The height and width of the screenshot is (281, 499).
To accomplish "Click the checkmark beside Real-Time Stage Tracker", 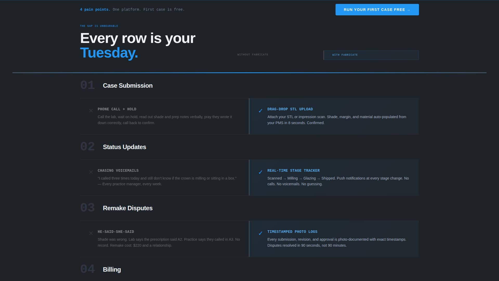I will click(260, 172).
